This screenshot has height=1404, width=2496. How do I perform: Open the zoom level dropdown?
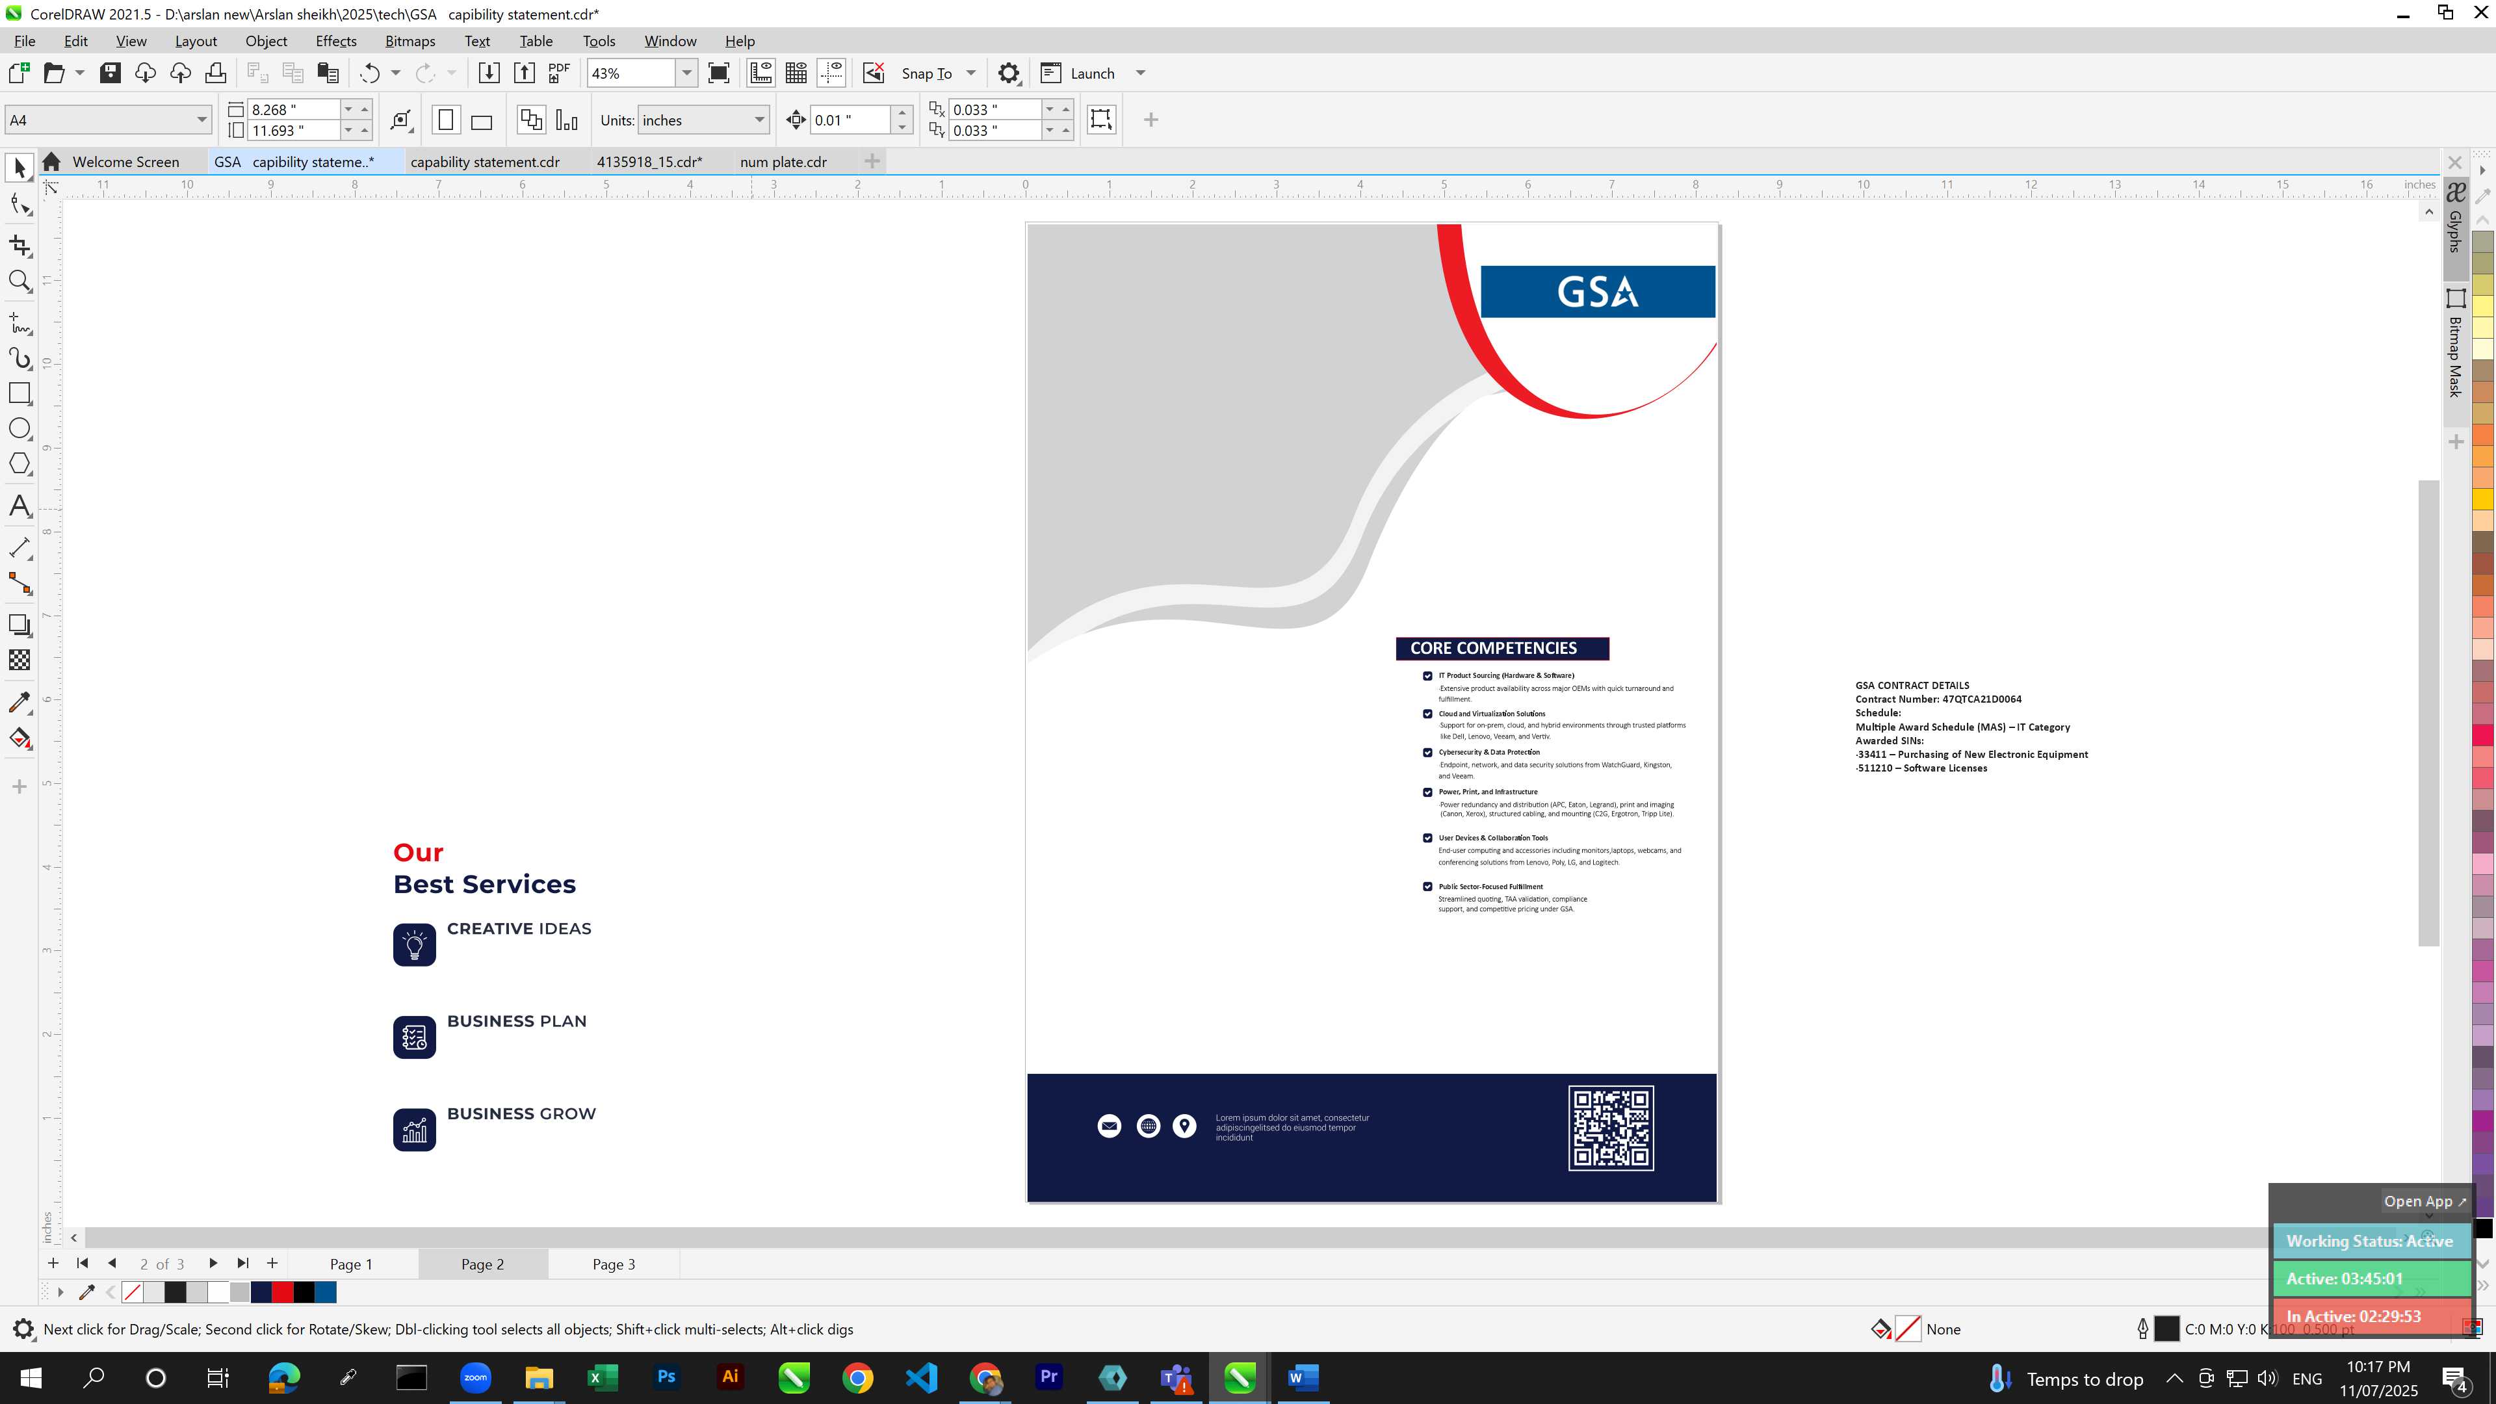(687, 73)
